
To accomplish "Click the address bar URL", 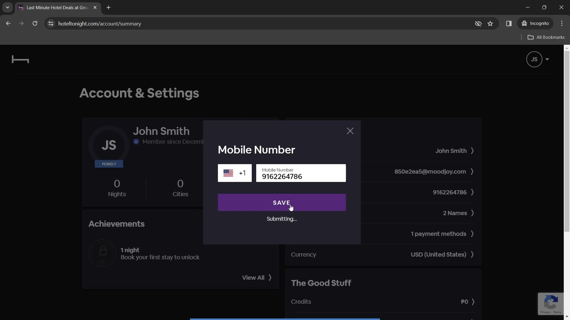I will pyautogui.click(x=99, y=24).
